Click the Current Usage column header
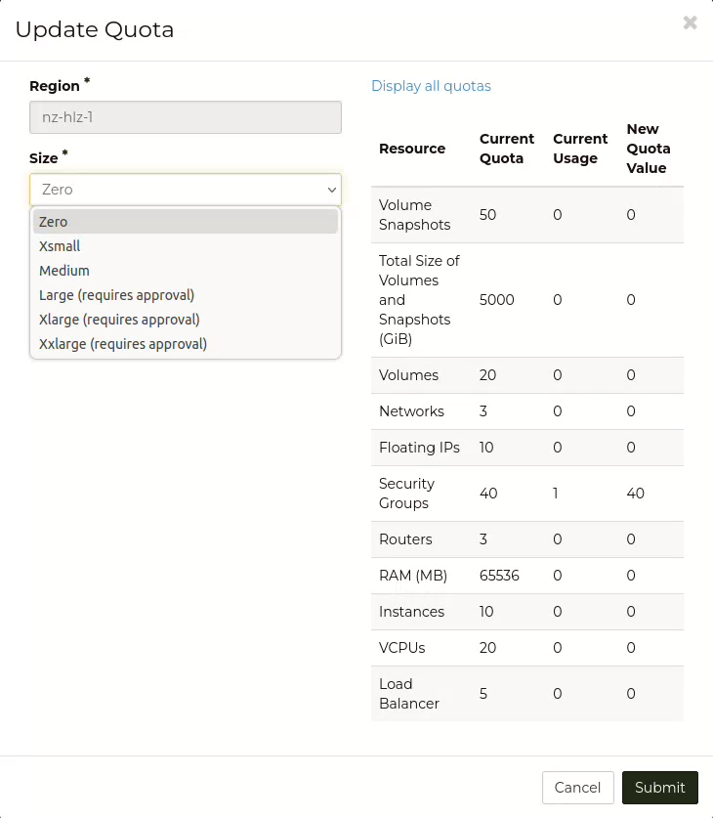The height and width of the screenshot is (818, 713). coord(579,149)
